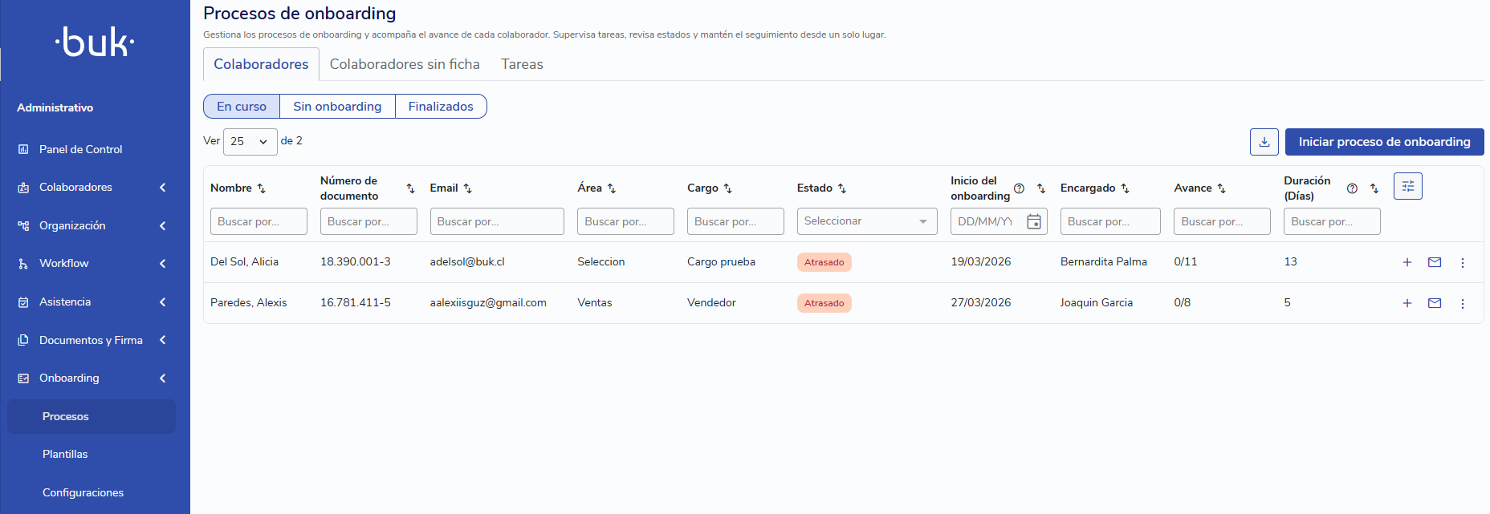The image size is (1490, 514).
Task: Switch to Colaboradores sin ficha tab
Action: (x=405, y=64)
